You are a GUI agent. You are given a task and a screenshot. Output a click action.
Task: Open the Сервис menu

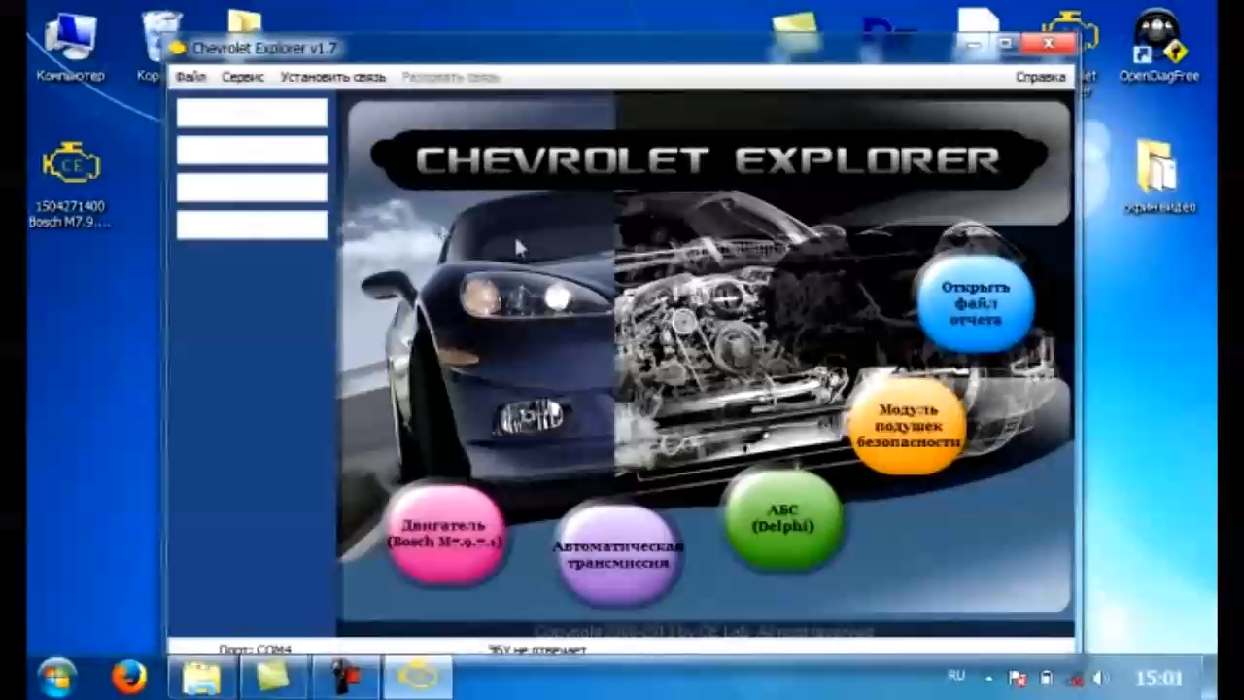242,76
